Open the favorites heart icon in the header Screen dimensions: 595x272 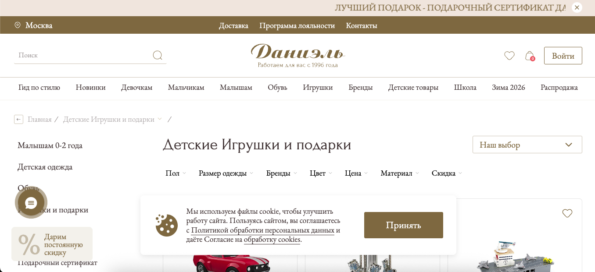click(x=509, y=56)
